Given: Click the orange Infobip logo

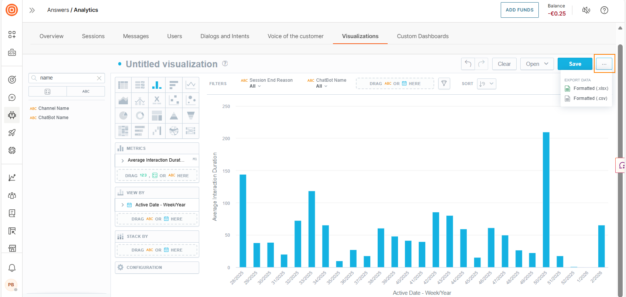Looking at the screenshot, I should coord(12,10).
